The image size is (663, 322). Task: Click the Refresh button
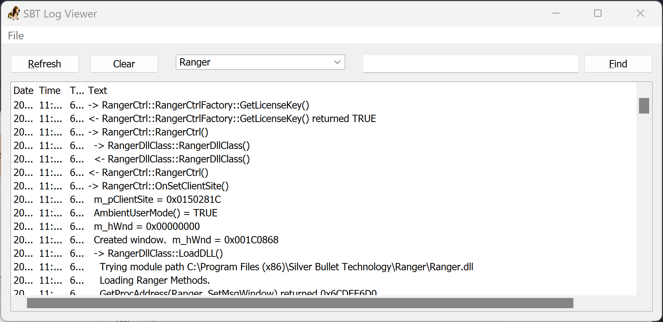(x=45, y=64)
